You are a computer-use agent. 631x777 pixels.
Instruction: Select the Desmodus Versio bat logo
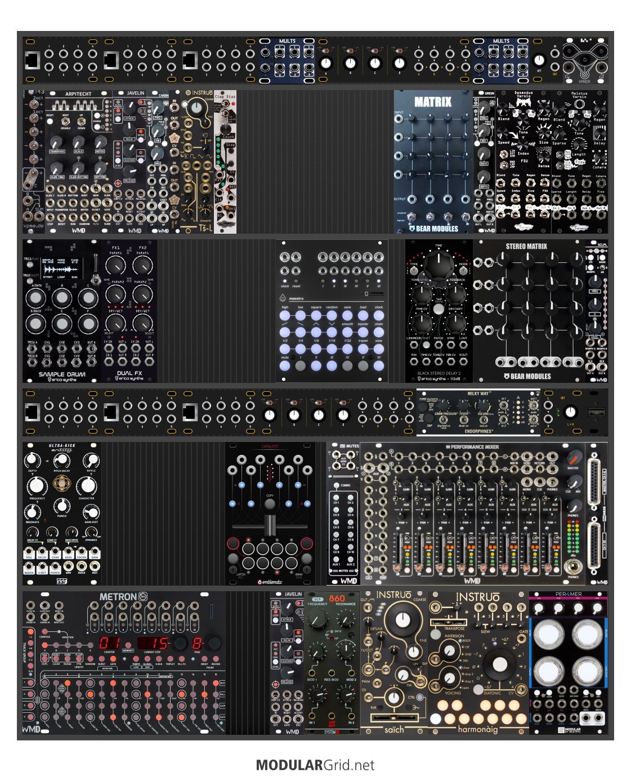[523, 104]
